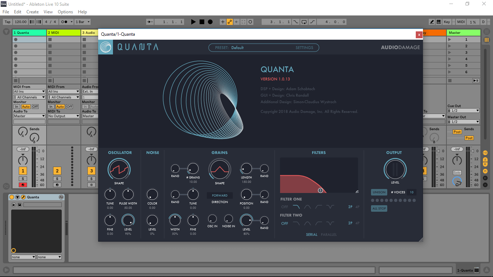Unfold Quanta device parameters triangle

tap(17, 197)
